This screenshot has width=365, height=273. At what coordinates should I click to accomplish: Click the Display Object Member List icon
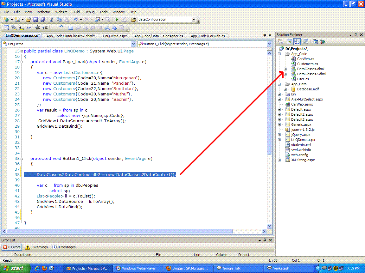7,28
